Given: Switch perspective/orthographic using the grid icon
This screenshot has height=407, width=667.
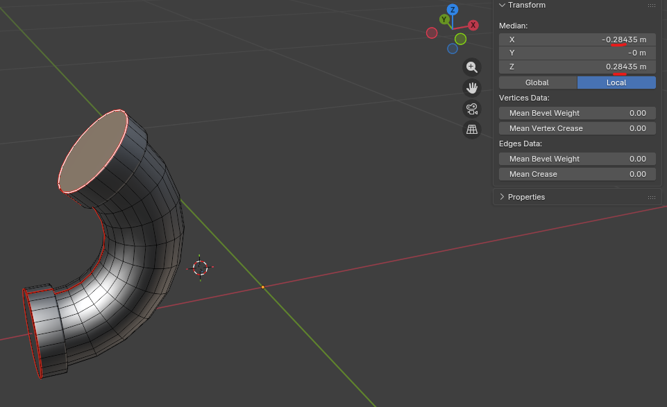Looking at the screenshot, I should [x=472, y=130].
